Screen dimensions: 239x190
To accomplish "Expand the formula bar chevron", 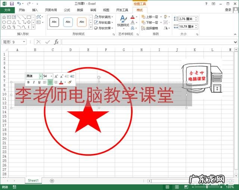I will tap(235, 42).
